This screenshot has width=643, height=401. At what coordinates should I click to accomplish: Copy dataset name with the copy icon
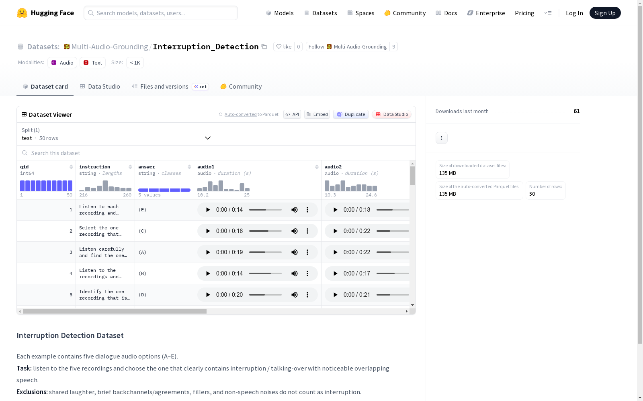(x=264, y=47)
